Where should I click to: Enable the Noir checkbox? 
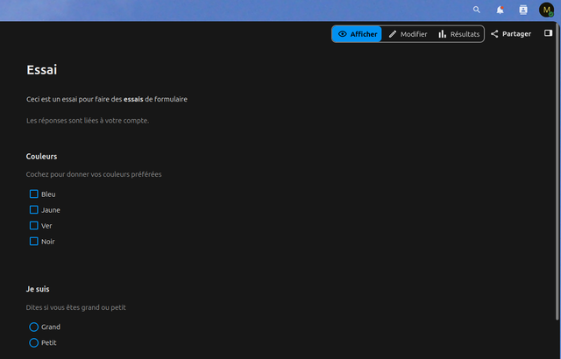[33, 241]
